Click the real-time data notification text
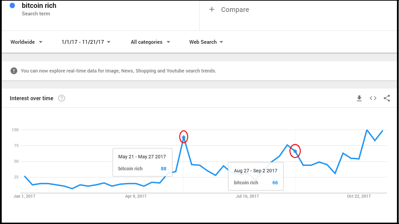Image resolution: width=399 pixels, height=224 pixels. tap(118, 71)
